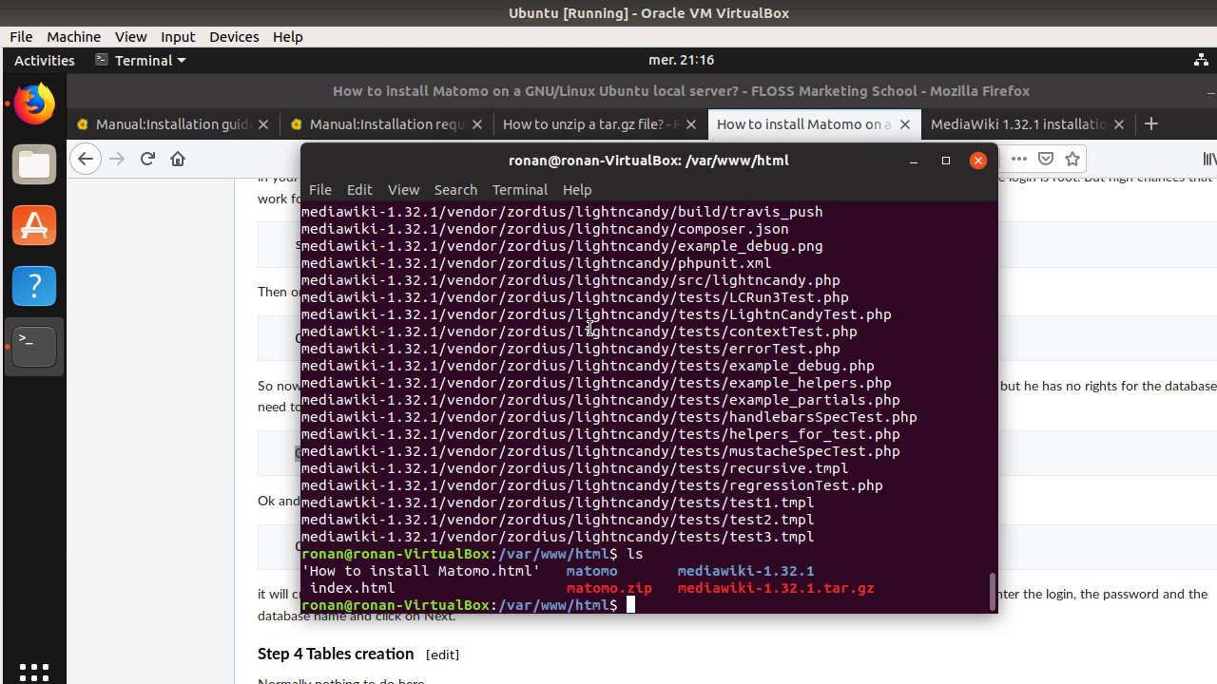
Task: Bookmark this page with the star
Action: (1072, 159)
